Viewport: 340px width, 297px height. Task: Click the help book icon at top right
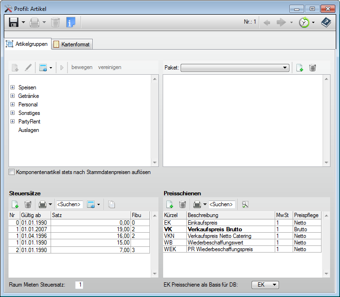click(x=326, y=22)
